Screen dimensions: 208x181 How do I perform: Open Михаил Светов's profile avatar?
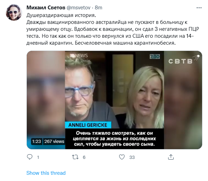coord(14,12)
